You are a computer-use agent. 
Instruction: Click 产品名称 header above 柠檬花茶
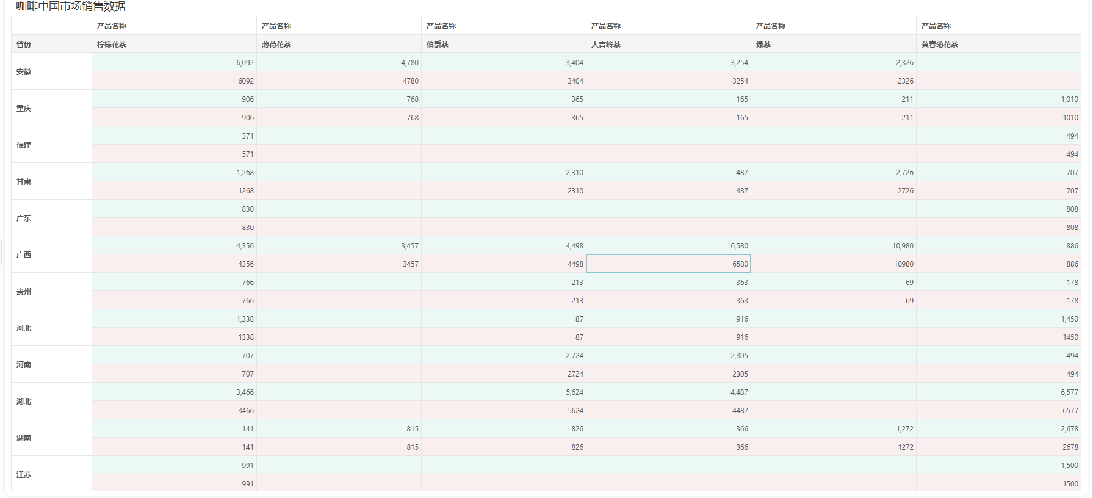(174, 26)
